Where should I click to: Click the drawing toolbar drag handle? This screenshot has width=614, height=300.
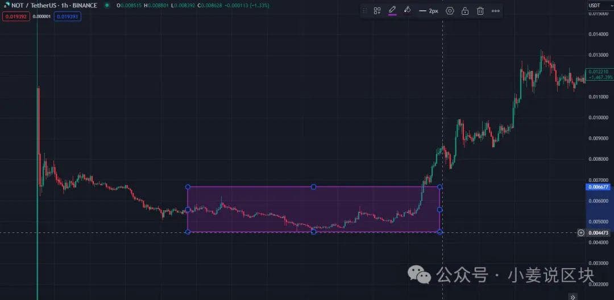click(365, 11)
